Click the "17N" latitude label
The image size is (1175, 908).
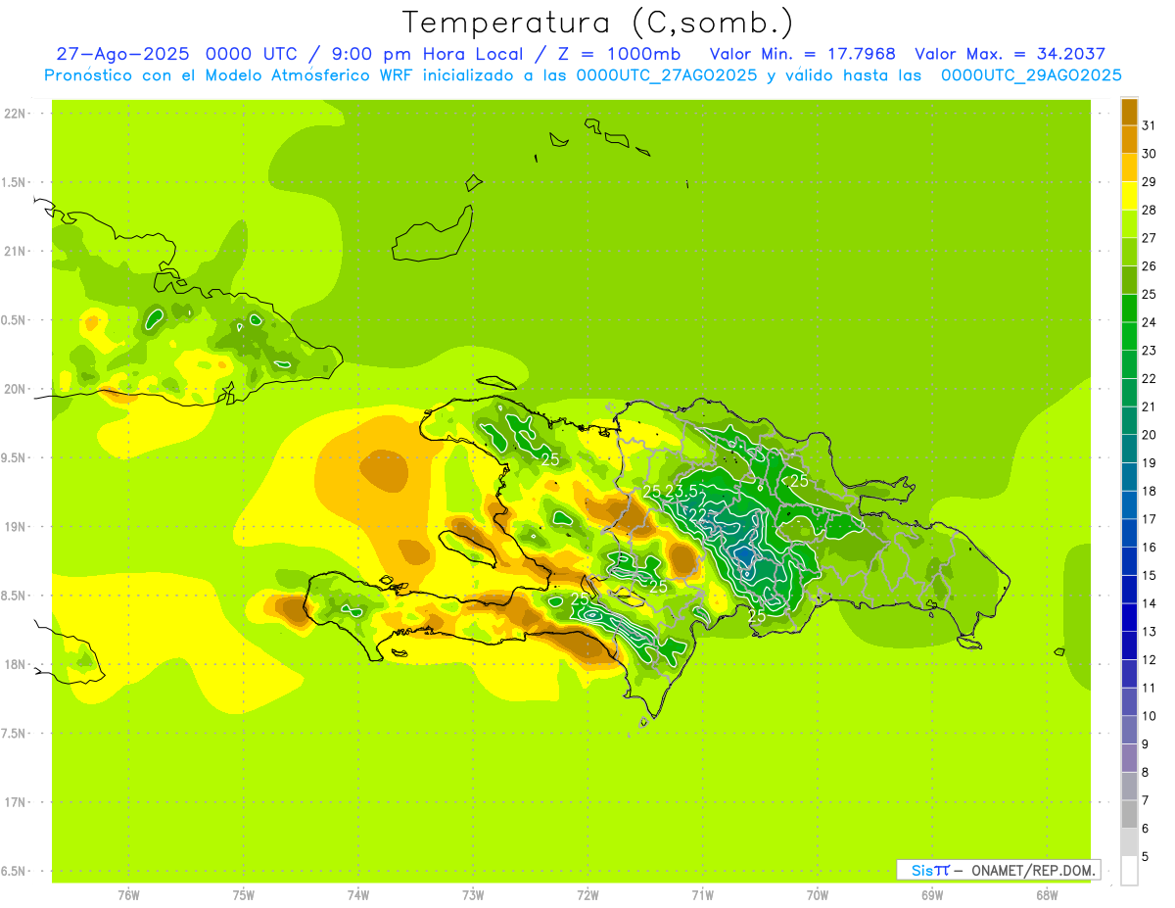pyautogui.click(x=16, y=802)
